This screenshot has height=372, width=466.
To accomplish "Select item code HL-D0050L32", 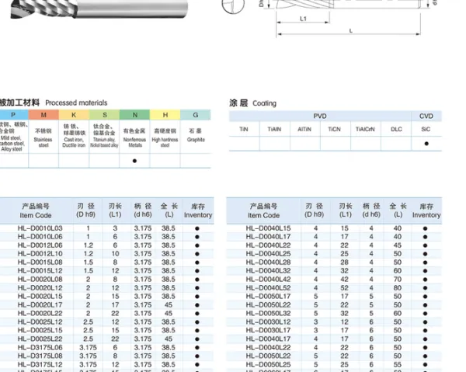I will click(x=269, y=314).
